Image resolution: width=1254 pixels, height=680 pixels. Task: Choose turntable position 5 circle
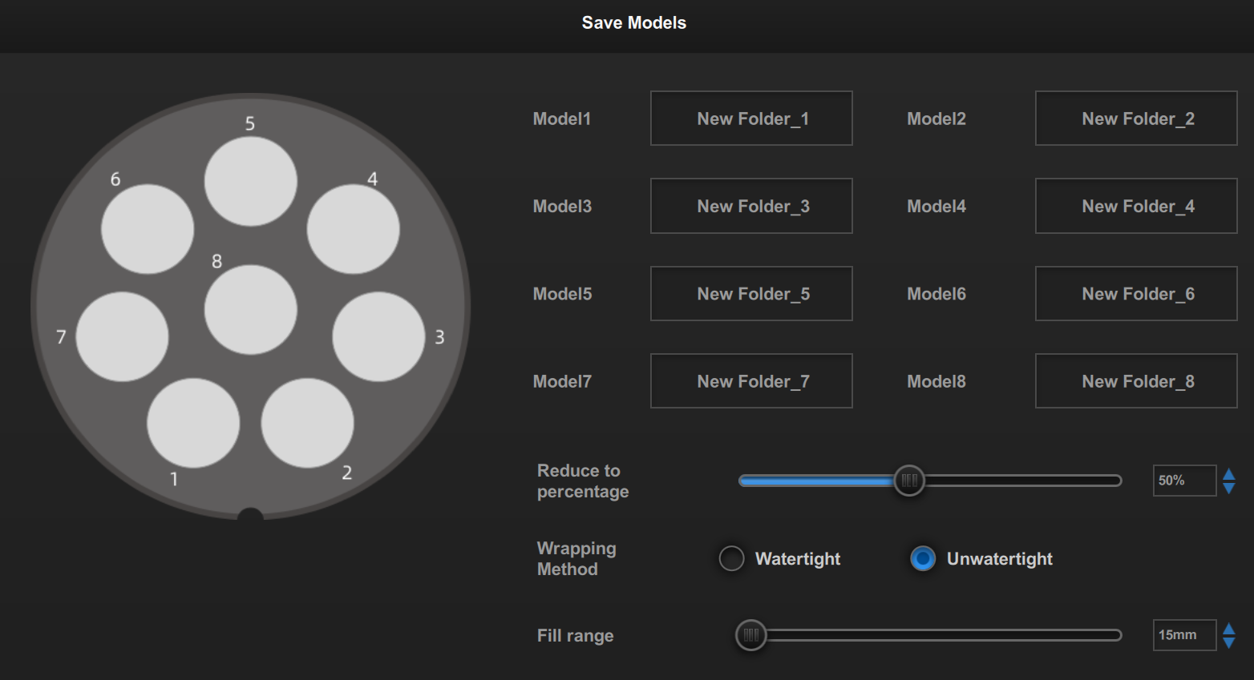pyautogui.click(x=250, y=181)
